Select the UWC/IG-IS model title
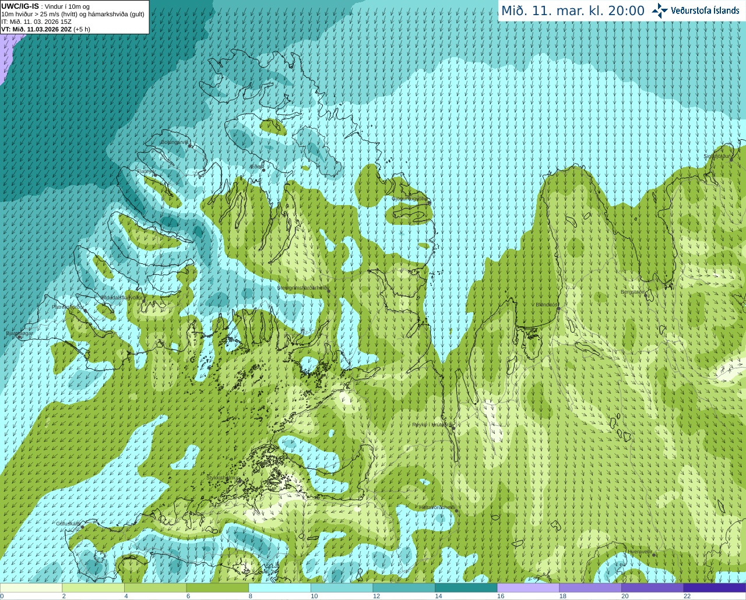 click(20, 6)
